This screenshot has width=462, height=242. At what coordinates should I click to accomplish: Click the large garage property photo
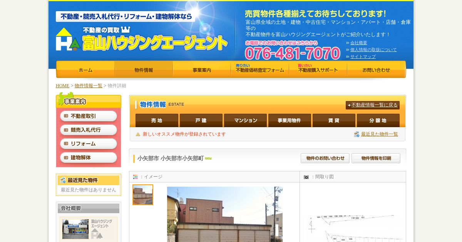point(225,214)
